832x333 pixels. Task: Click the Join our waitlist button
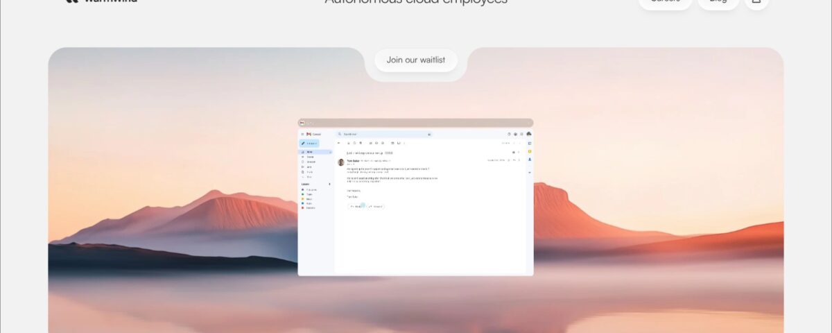[416, 60]
